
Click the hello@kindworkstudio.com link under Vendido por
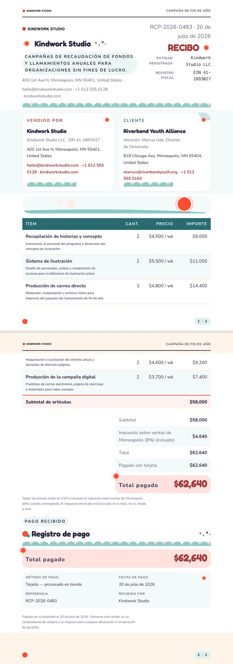(53, 165)
